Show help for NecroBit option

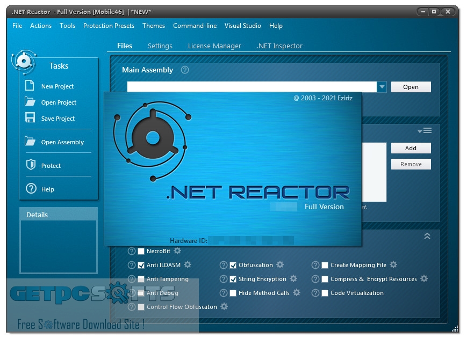[131, 251]
